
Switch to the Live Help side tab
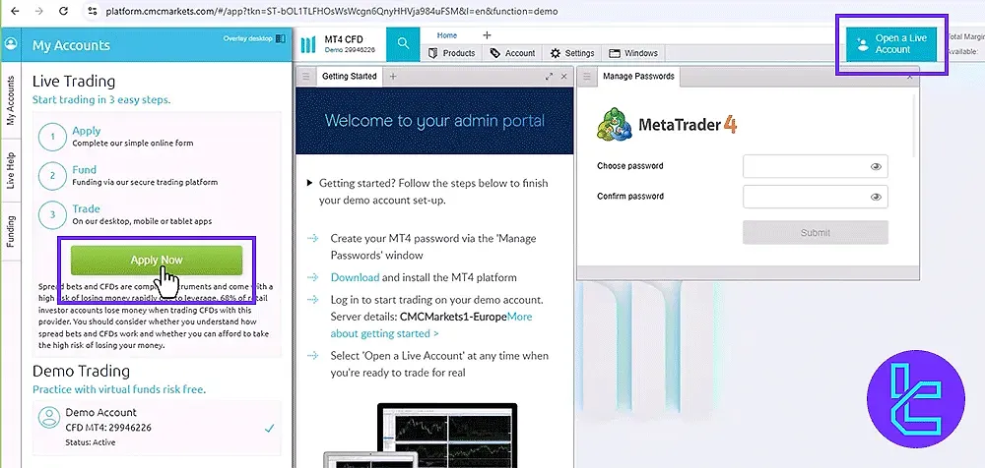coord(11,169)
